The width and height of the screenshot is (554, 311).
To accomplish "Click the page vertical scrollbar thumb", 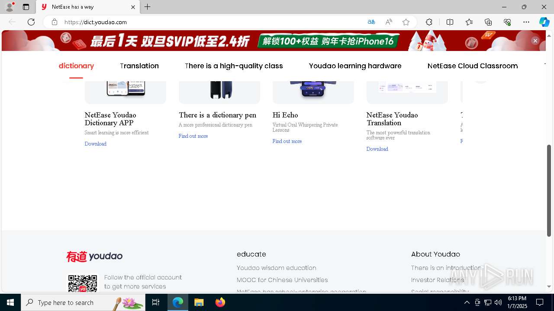I will click(549, 190).
